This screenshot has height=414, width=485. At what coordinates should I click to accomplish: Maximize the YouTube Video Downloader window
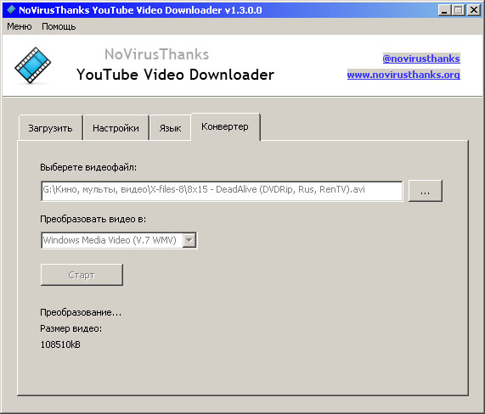(x=459, y=10)
